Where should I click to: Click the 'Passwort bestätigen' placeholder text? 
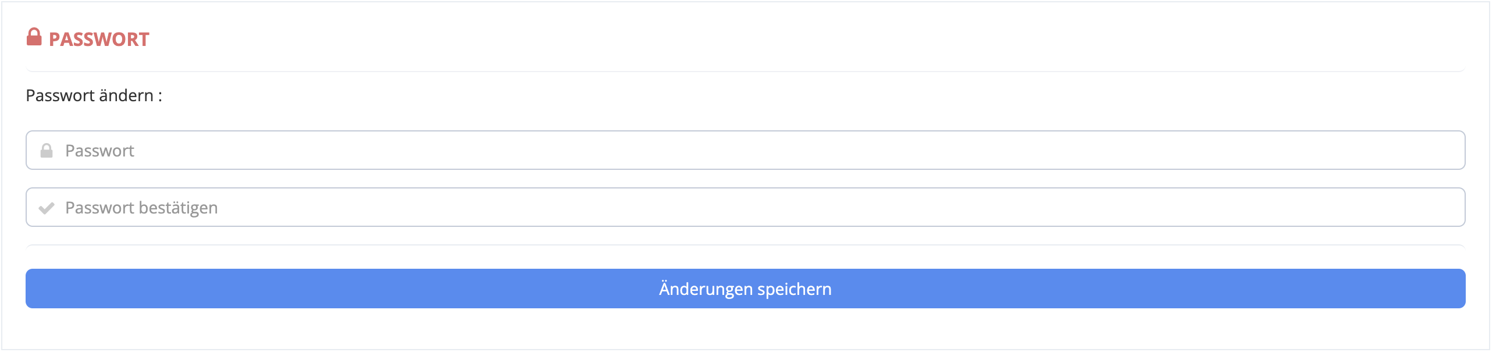141,208
